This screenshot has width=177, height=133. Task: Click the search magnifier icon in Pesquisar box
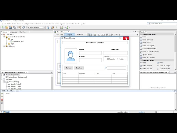click(x=149, y=24)
